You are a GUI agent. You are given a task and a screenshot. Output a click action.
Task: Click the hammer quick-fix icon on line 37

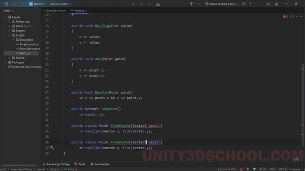[x=52, y=148]
